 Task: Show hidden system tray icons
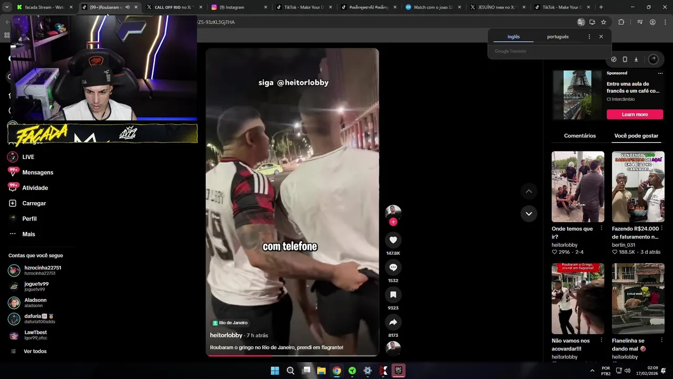tap(593, 371)
